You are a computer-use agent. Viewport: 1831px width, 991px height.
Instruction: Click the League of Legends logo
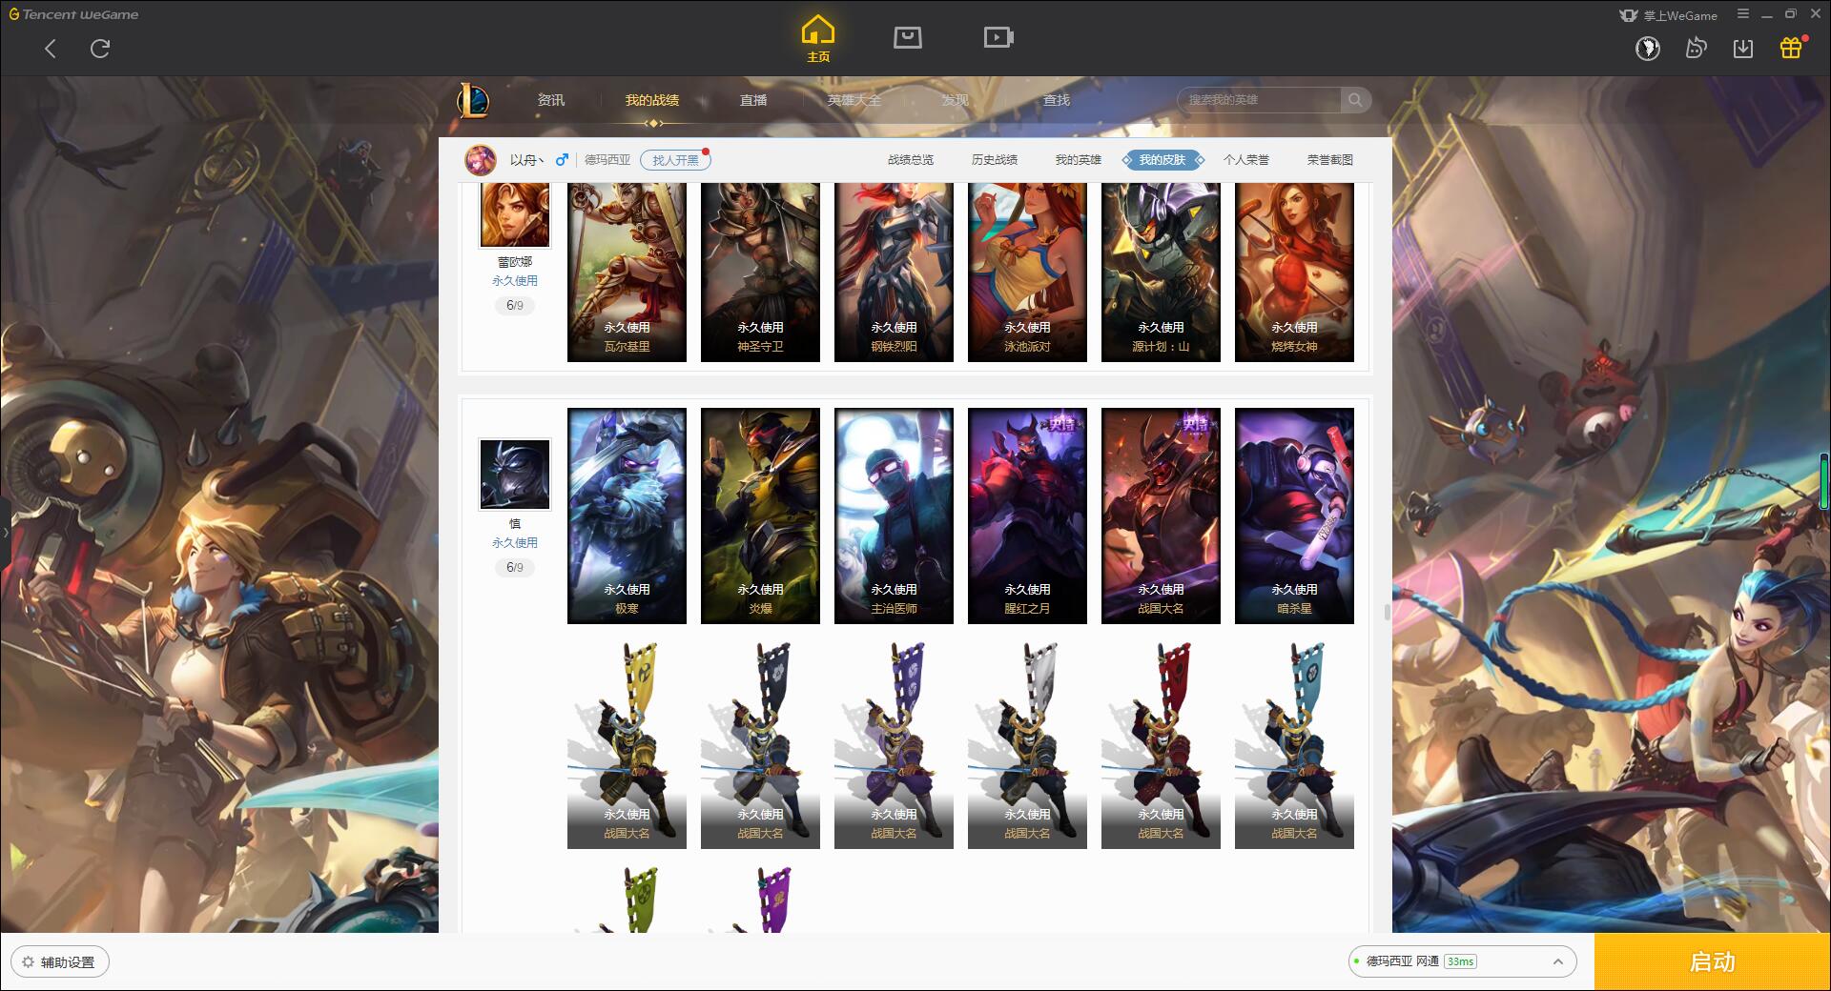473,100
